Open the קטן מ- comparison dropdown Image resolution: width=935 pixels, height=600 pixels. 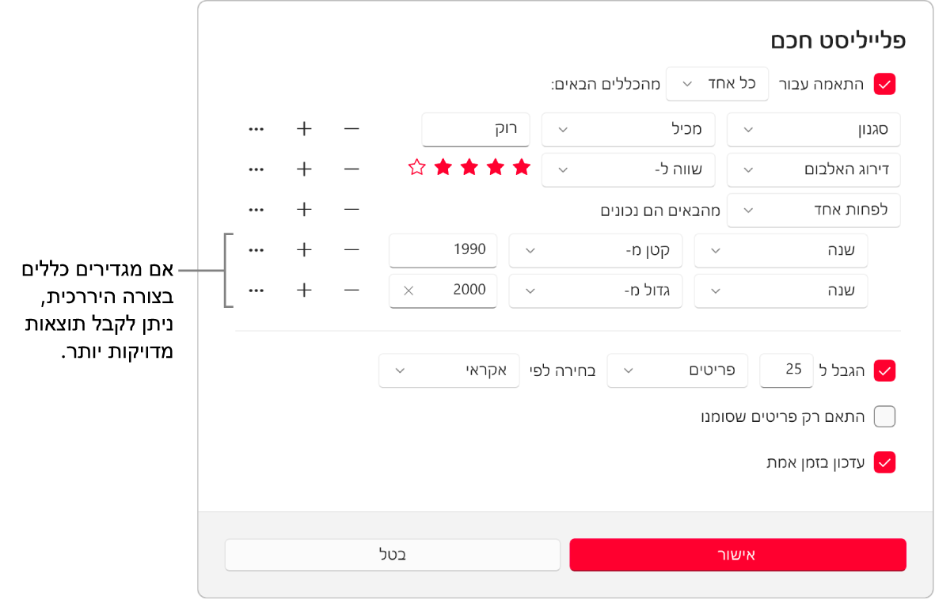[595, 249]
